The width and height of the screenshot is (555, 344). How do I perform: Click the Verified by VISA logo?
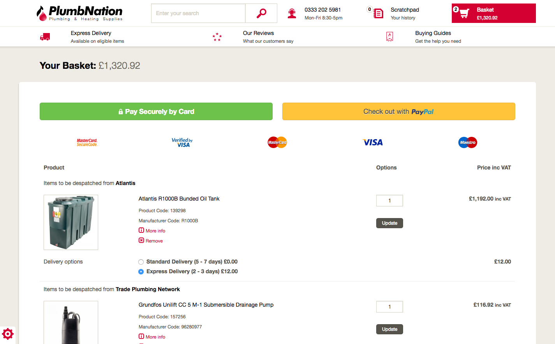coord(182,143)
